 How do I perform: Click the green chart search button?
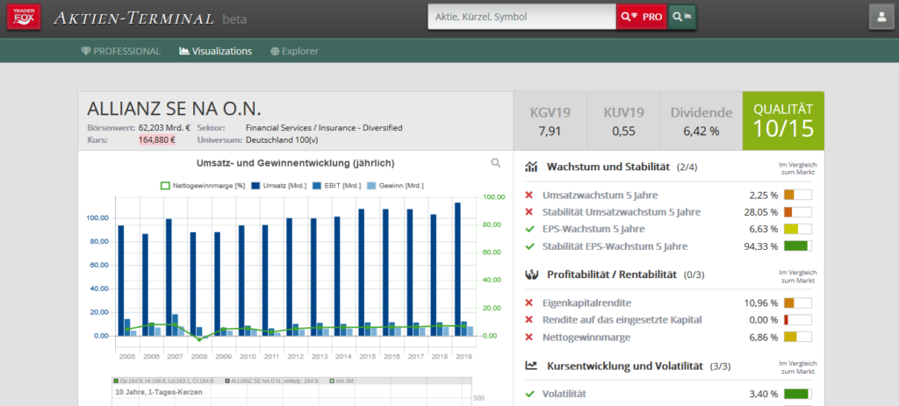pos(681,18)
